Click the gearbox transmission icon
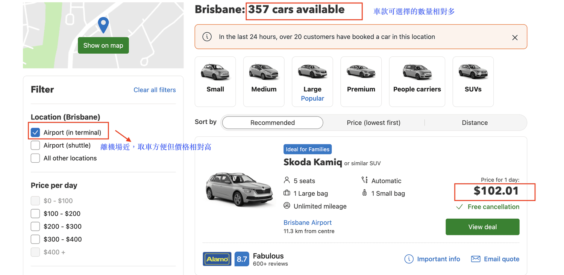564x275 pixels. click(364, 180)
